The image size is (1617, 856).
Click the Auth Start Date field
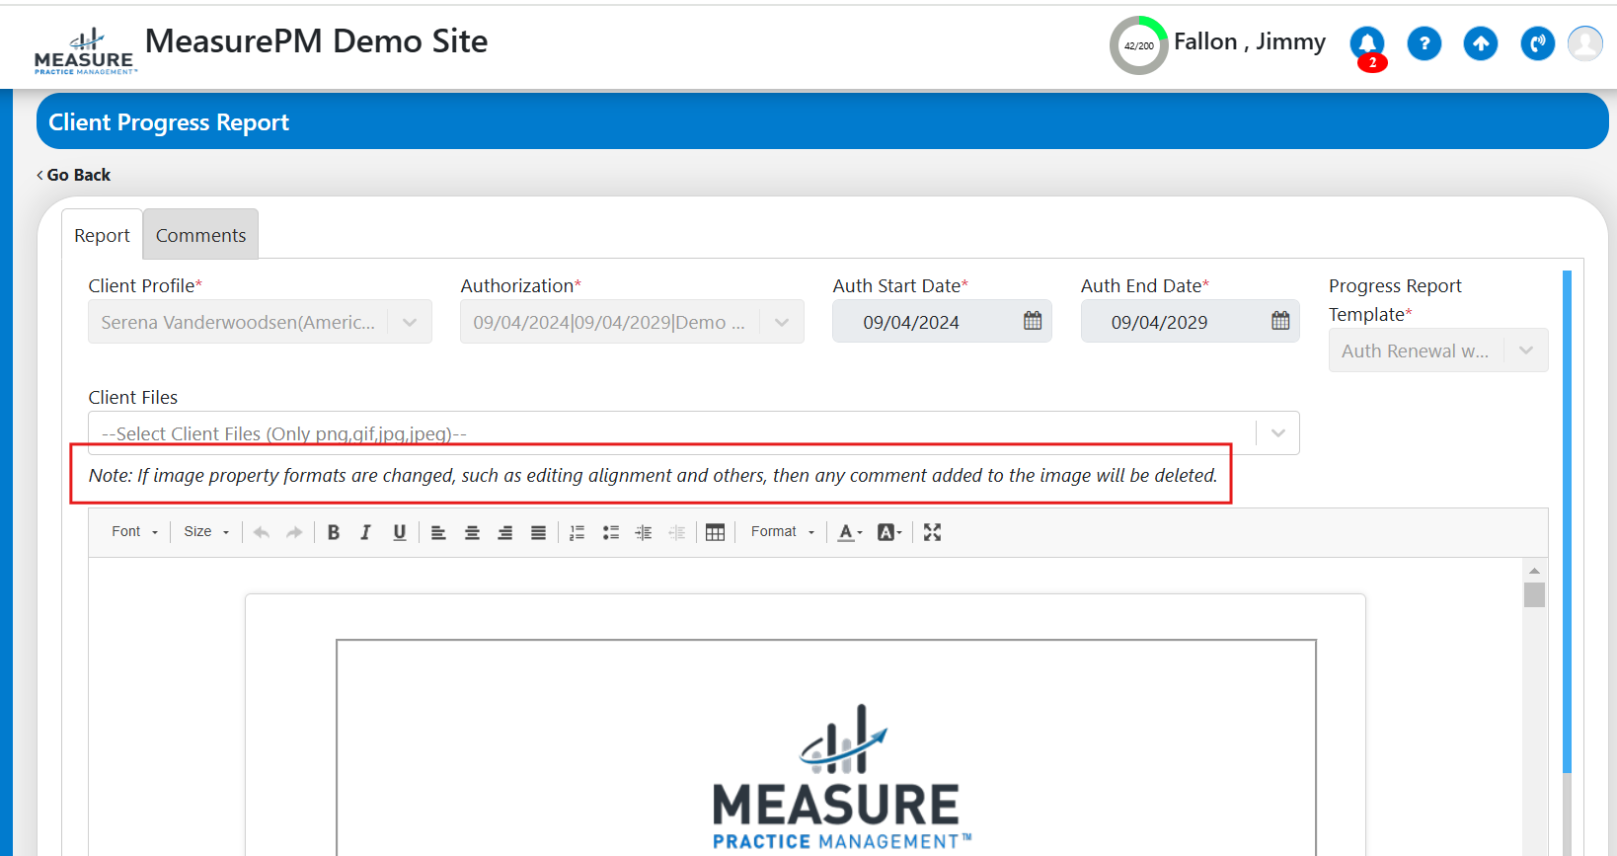point(942,322)
